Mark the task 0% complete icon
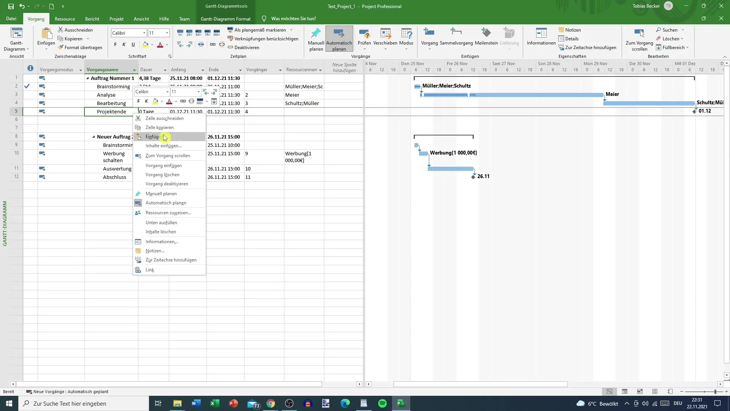Viewport: 730px width, 411px height. tap(180, 33)
